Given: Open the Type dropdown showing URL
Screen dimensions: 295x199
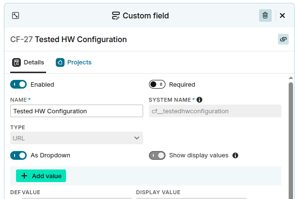Looking at the screenshot, I should pos(77,138).
